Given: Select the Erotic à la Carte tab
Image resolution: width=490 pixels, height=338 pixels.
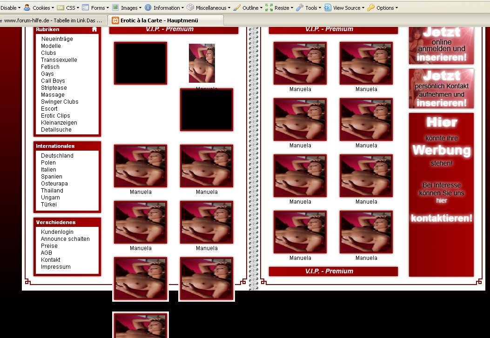Looking at the screenshot, I should (159, 20).
